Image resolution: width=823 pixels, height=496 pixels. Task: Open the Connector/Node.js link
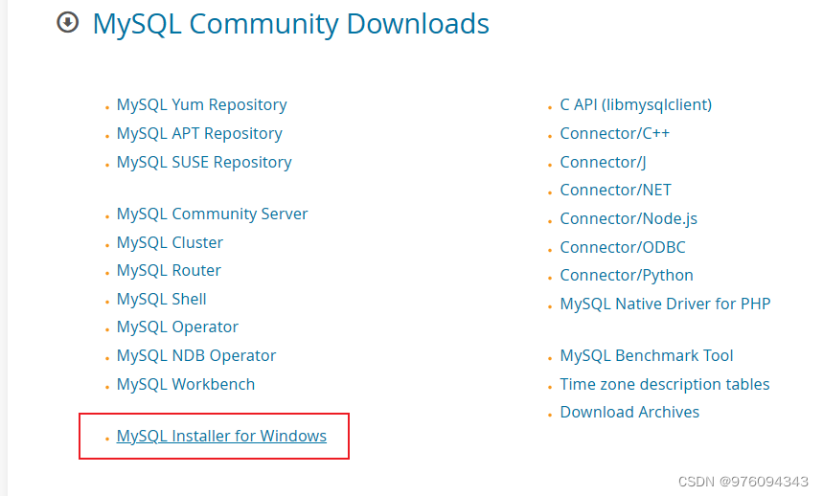(x=629, y=219)
